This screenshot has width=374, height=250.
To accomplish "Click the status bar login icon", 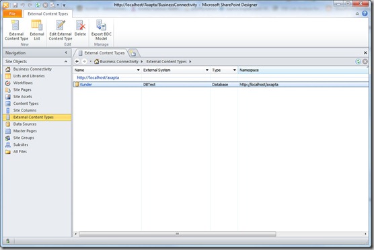I will pos(8,241).
